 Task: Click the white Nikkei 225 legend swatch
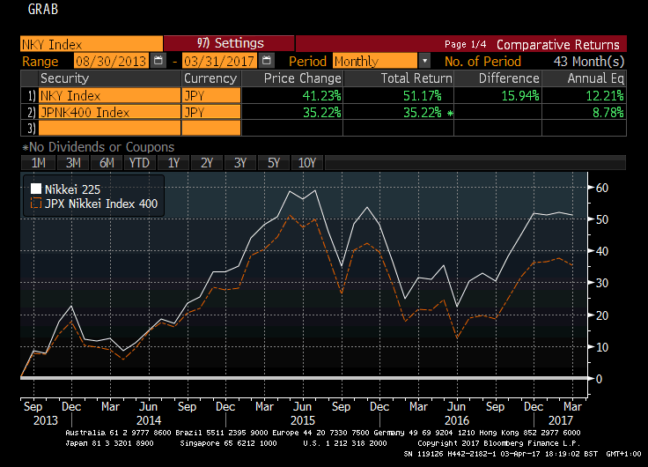coord(36,189)
